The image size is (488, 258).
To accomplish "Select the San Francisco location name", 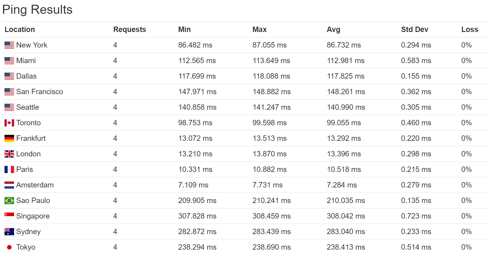I will pyautogui.click(x=40, y=92).
